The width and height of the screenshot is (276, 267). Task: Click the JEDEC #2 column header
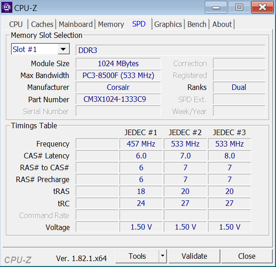tap(185, 132)
